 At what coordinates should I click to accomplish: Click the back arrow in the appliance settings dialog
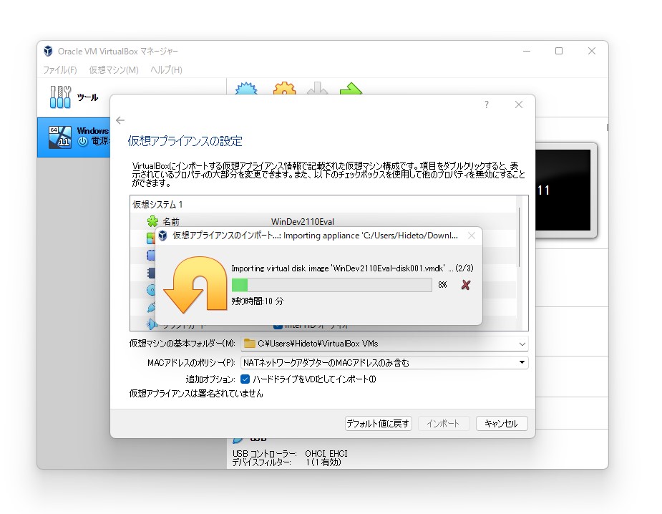pos(119,121)
